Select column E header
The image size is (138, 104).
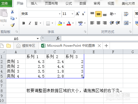point(94,52)
